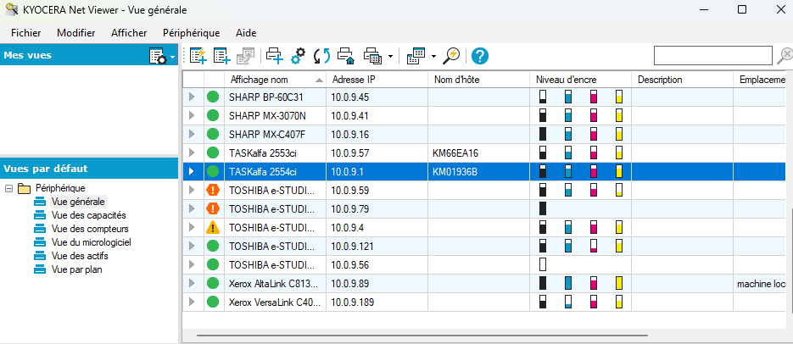Click the black toner level of SHARP MX-C407F
The image size is (793, 344).
[543, 134]
